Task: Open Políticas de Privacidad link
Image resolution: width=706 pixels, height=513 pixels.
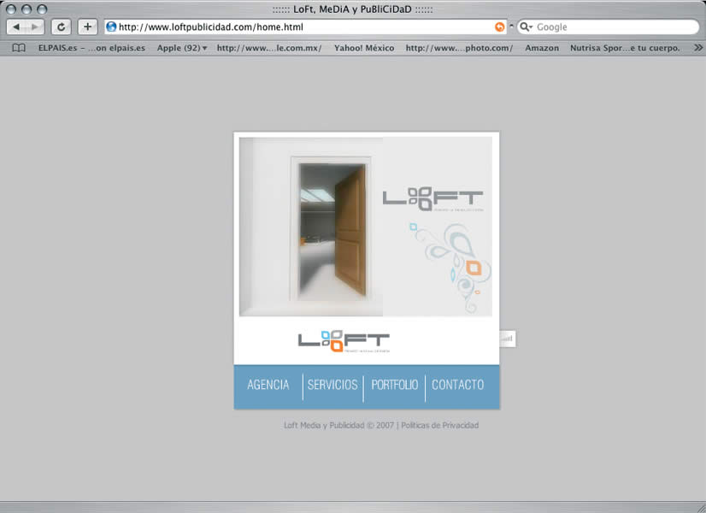Action: 440,425
